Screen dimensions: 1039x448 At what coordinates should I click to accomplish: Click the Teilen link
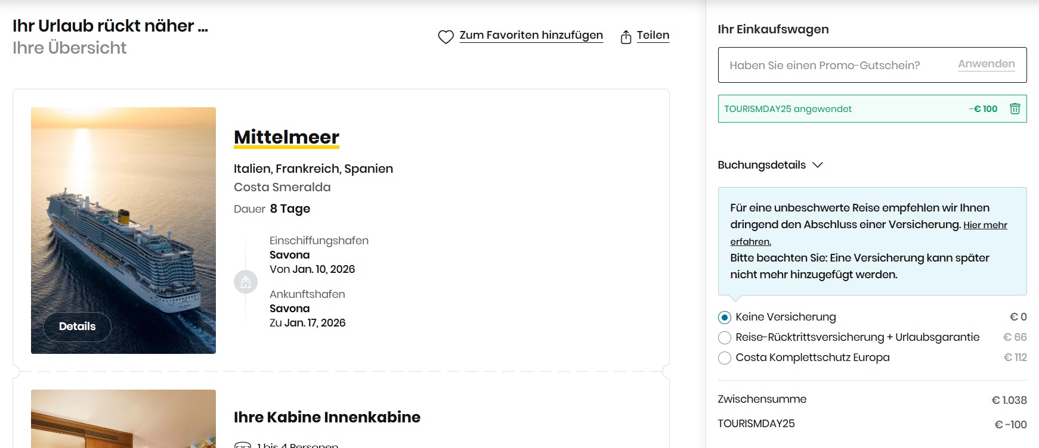coord(653,35)
